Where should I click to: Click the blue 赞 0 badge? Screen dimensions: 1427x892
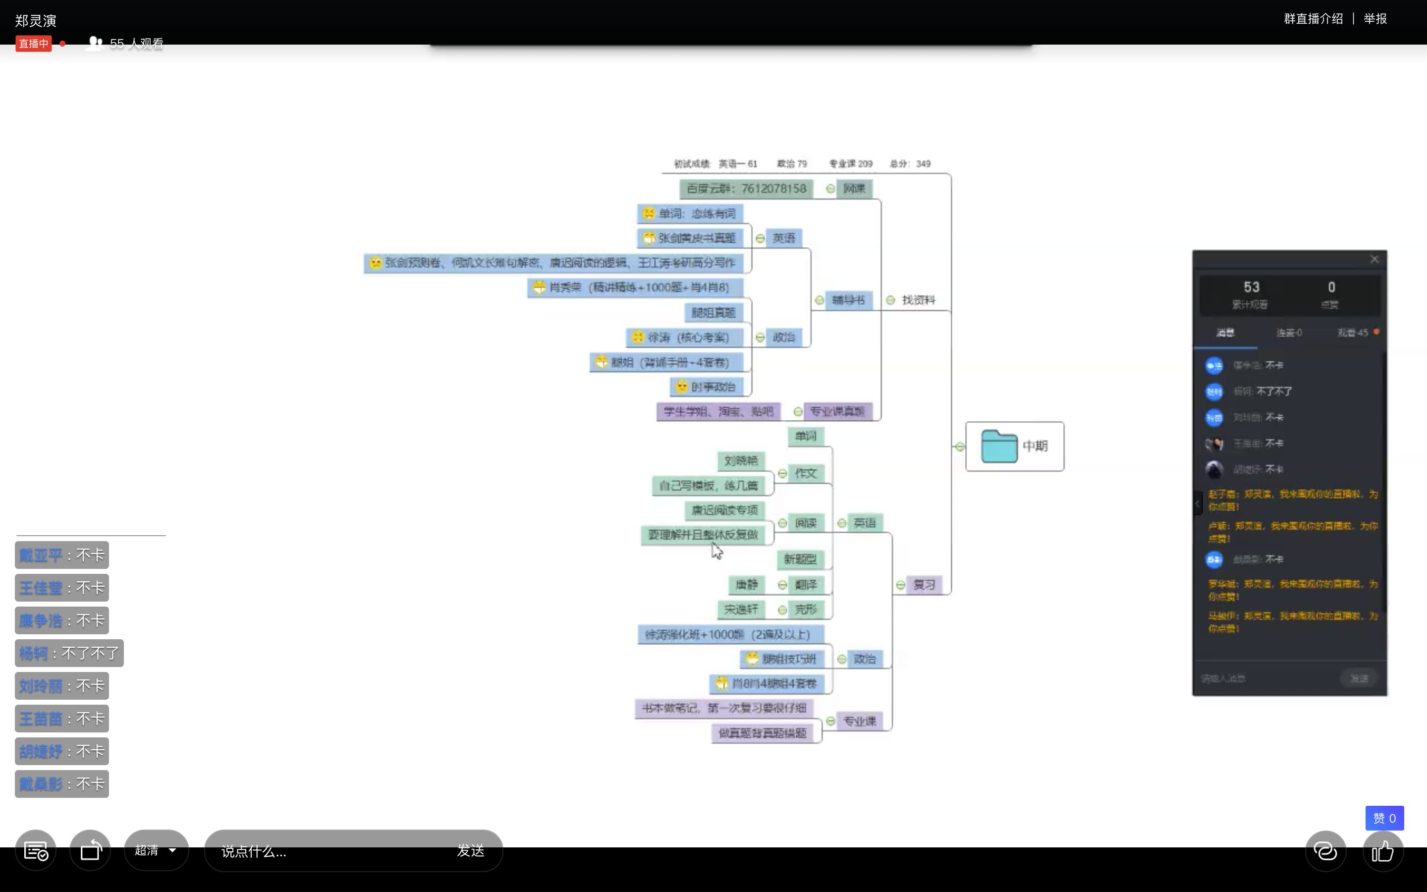tap(1384, 818)
